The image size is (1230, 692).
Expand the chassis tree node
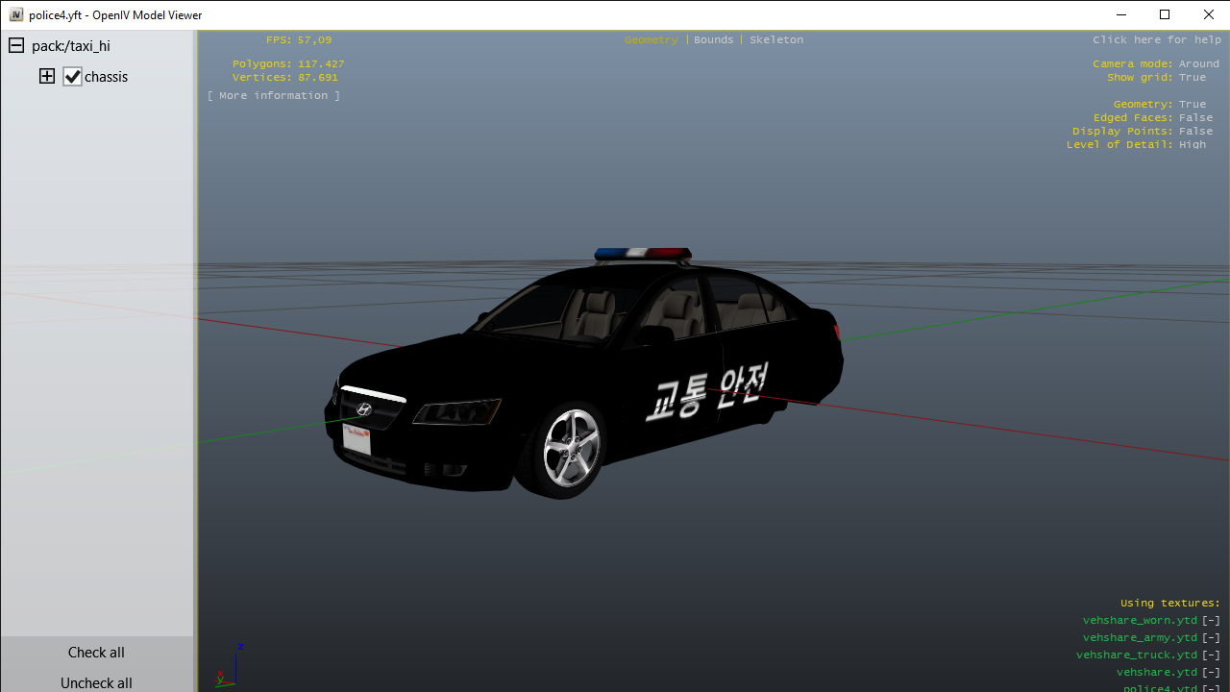point(47,77)
